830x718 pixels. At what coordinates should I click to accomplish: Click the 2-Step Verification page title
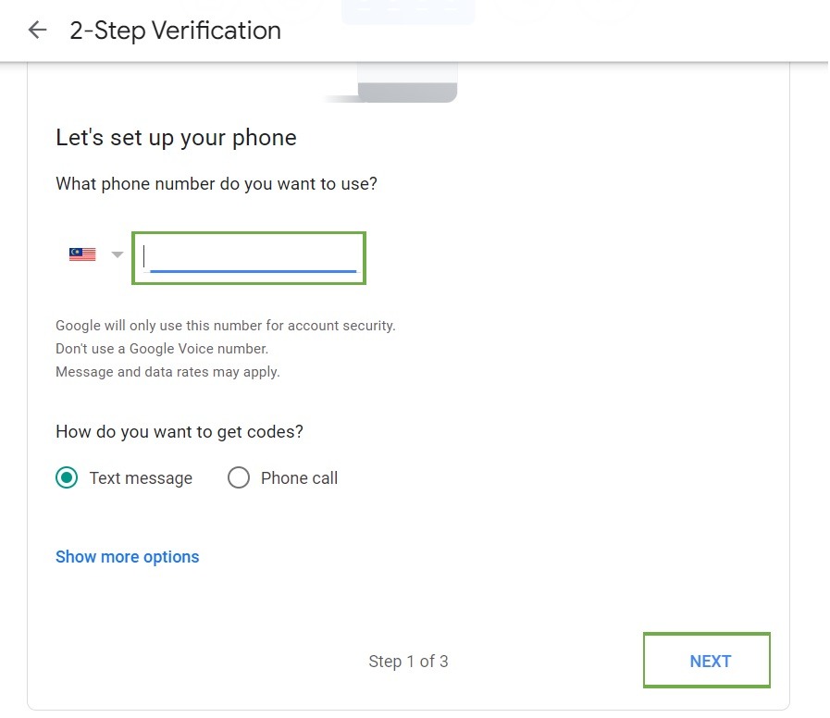pos(176,31)
